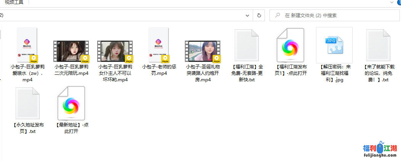Select the 【最新地址】-点此打开 shortcut icon

tap(71, 103)
